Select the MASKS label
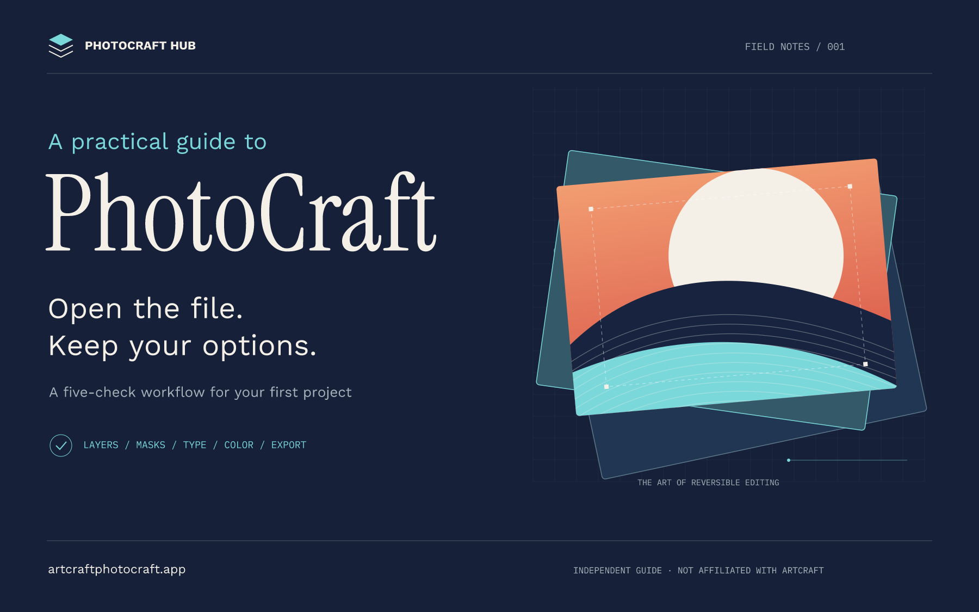Viewport: 979px width, 612px height. [x=151, y=445]
